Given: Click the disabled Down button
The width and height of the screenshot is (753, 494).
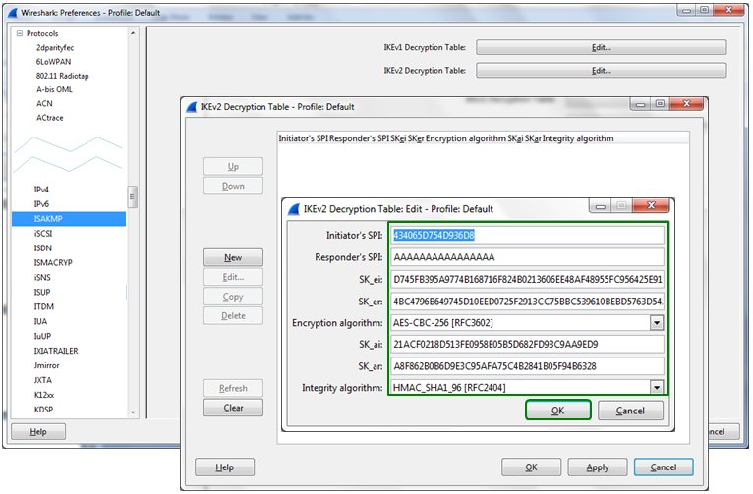Looking at the screenshot, I should coord(233,186).
